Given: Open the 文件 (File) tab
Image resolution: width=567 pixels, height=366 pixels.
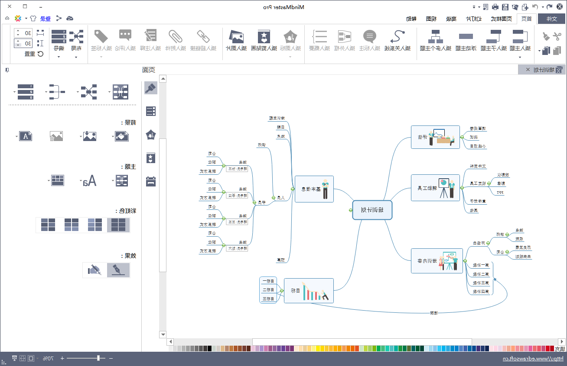Looking at the screenshot, I should tap(551, 19).
